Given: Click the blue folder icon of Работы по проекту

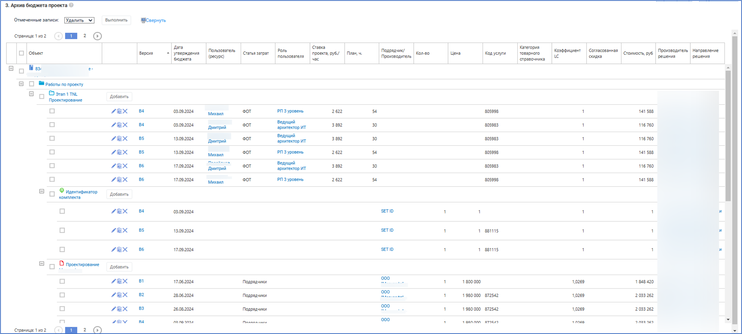Looking at the screenshot, I should (41, 83).
